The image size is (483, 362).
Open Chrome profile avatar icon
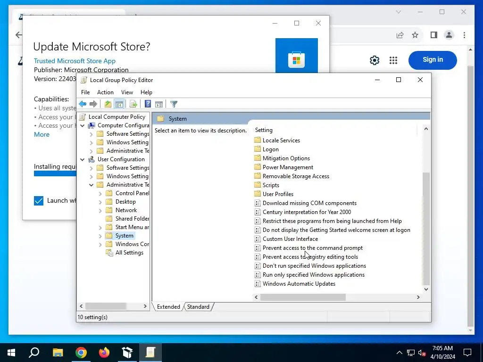(x=449, y=35)
